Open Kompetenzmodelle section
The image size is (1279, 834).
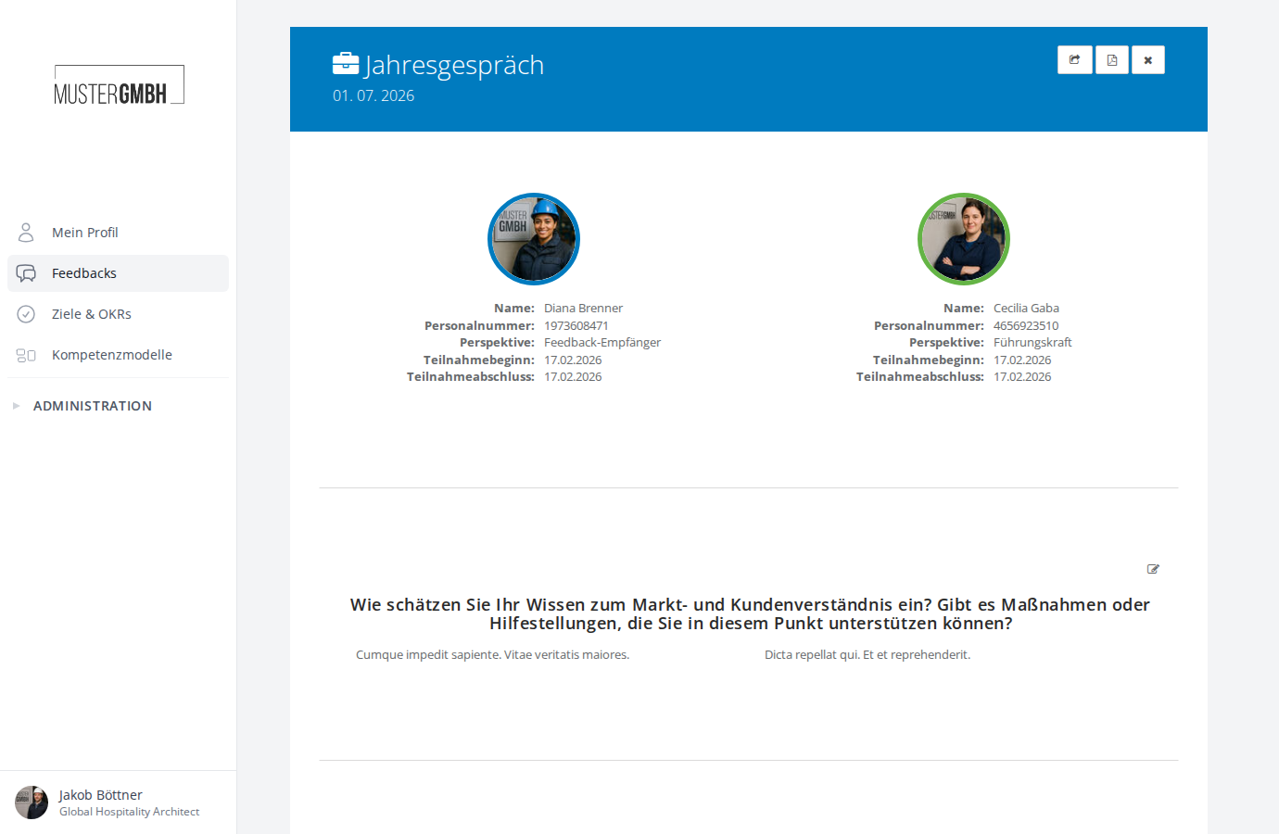[x=118, y=355]
